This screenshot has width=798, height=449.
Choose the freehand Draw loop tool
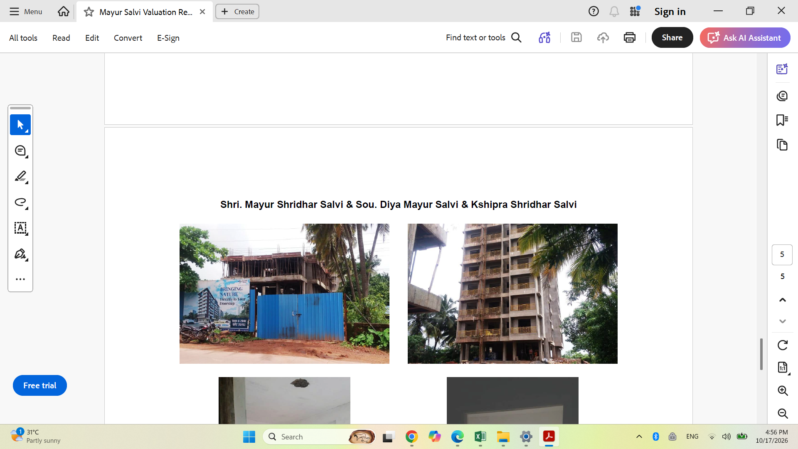(20, 202)
